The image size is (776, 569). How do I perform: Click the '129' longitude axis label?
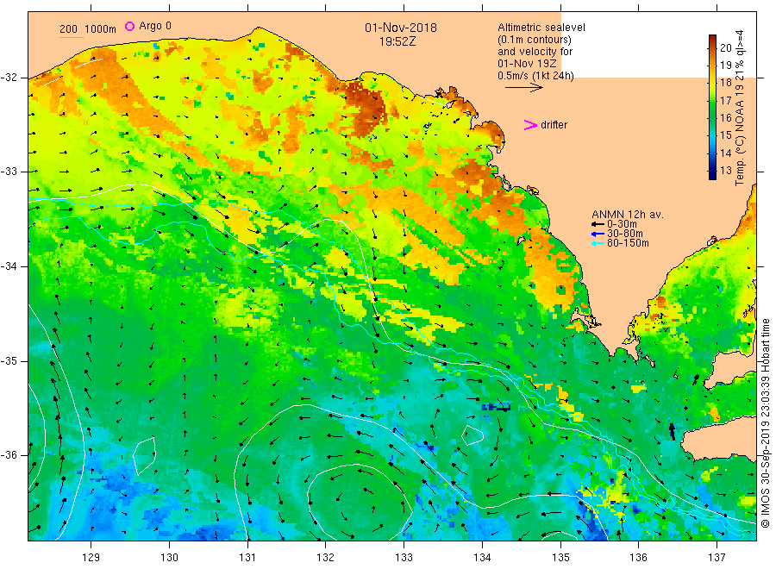click(91, 558)
